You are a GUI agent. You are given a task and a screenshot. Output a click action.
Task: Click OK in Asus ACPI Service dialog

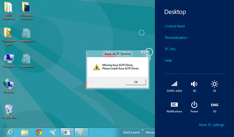(x=136, y=82)
